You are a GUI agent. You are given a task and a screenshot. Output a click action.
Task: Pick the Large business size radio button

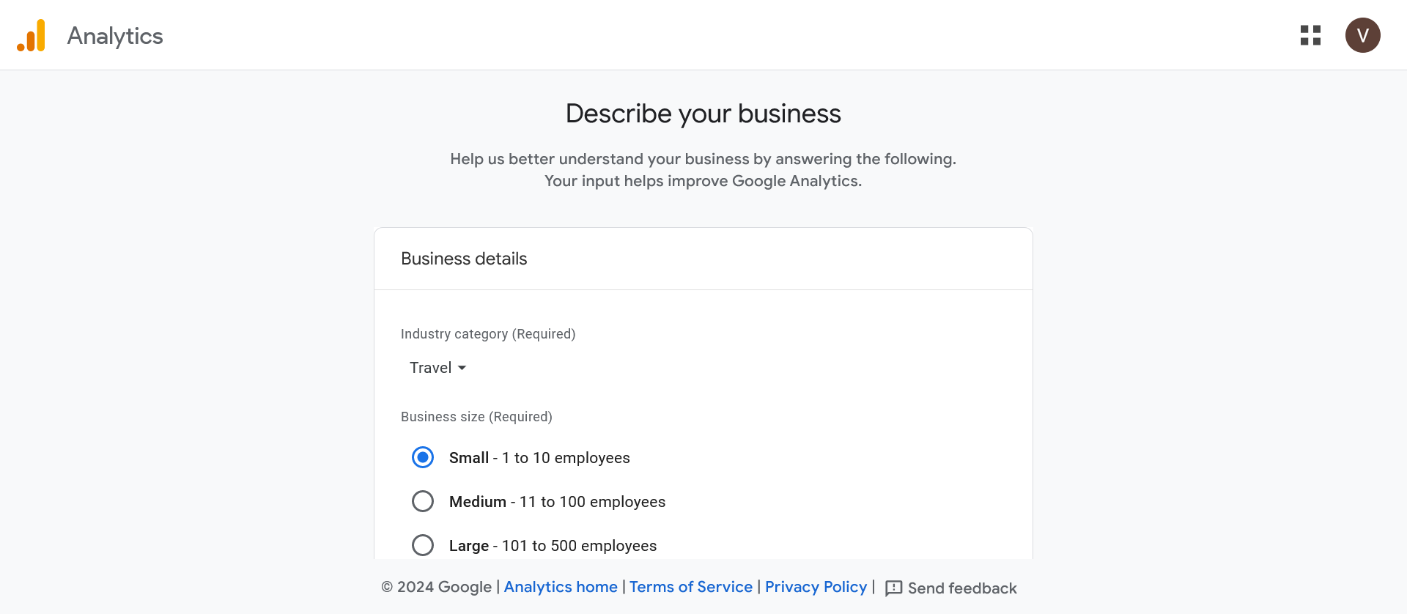(423, 546)
